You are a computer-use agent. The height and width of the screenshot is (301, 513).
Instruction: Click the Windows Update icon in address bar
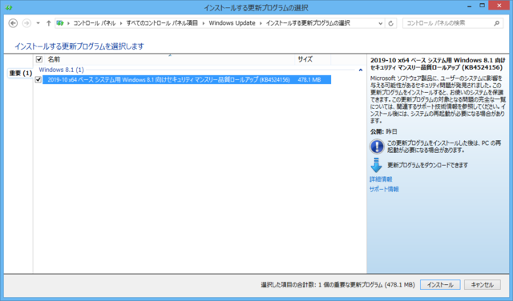point(60,23)
